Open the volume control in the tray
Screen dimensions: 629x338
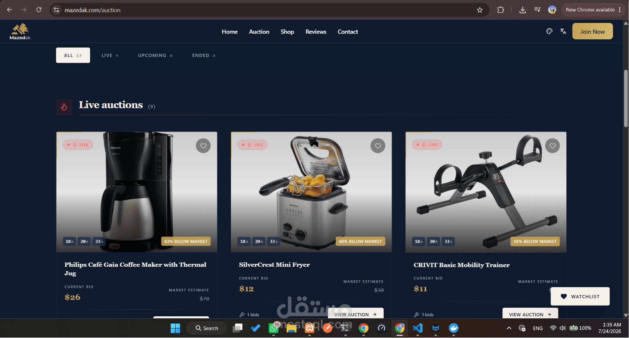(x=563, y=328)
